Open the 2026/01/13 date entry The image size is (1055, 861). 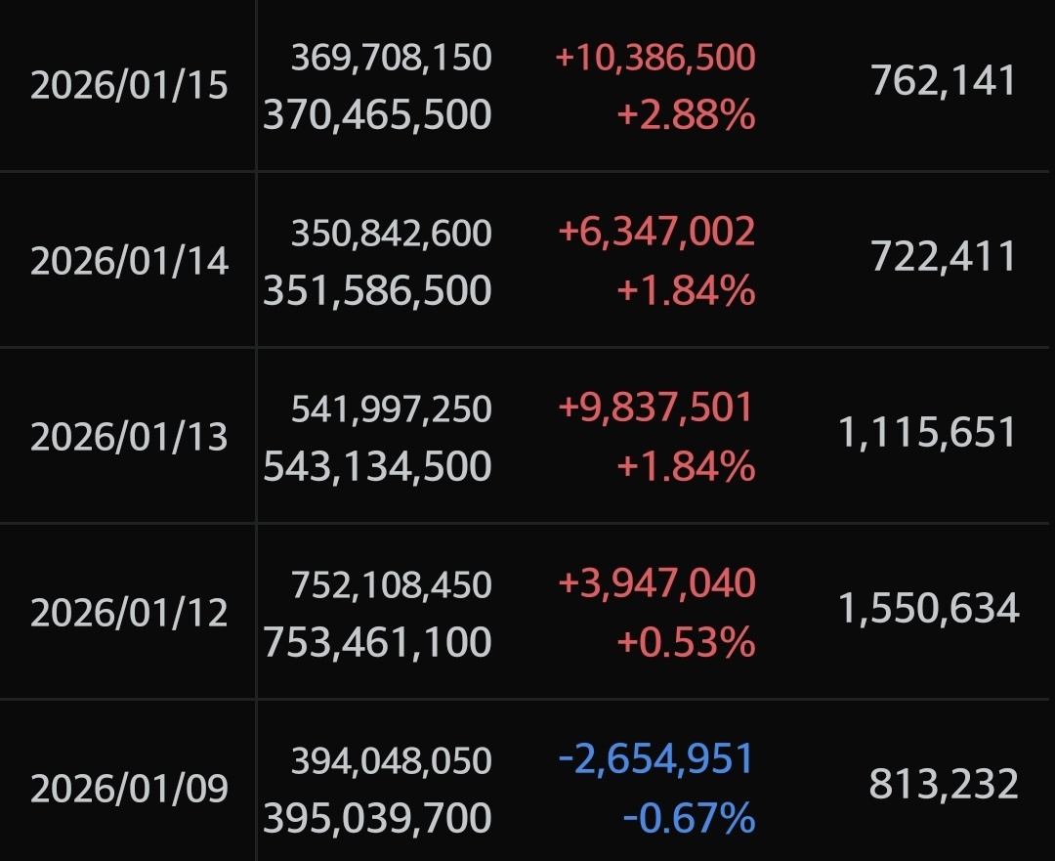click(129, 437)
